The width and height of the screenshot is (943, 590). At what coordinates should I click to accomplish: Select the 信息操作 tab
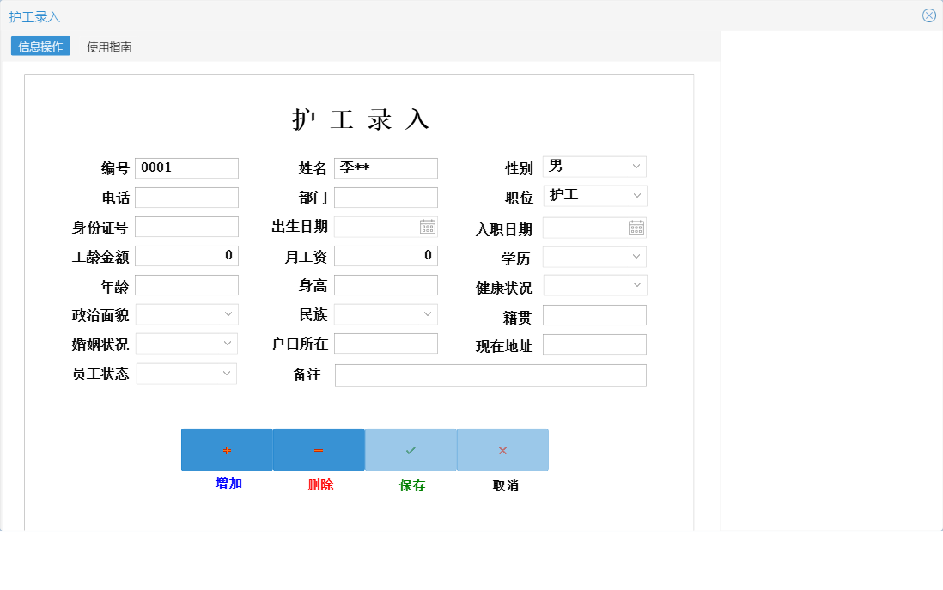(x=39, y=46)
